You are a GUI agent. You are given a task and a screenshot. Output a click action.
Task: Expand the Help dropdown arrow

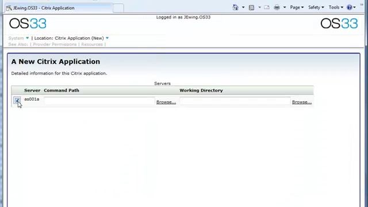(354, 7)
